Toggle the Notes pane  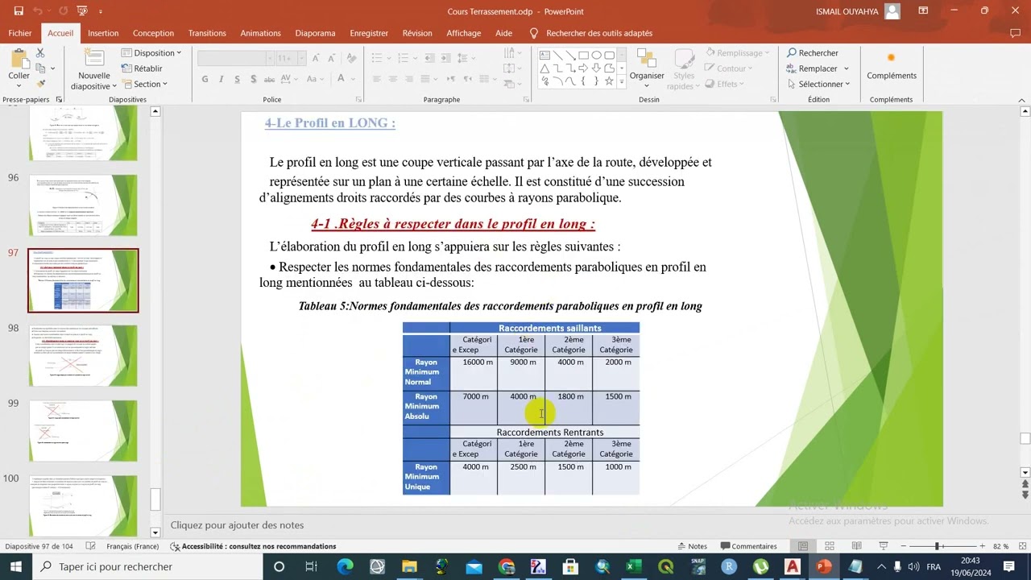[x=693, y=546]
